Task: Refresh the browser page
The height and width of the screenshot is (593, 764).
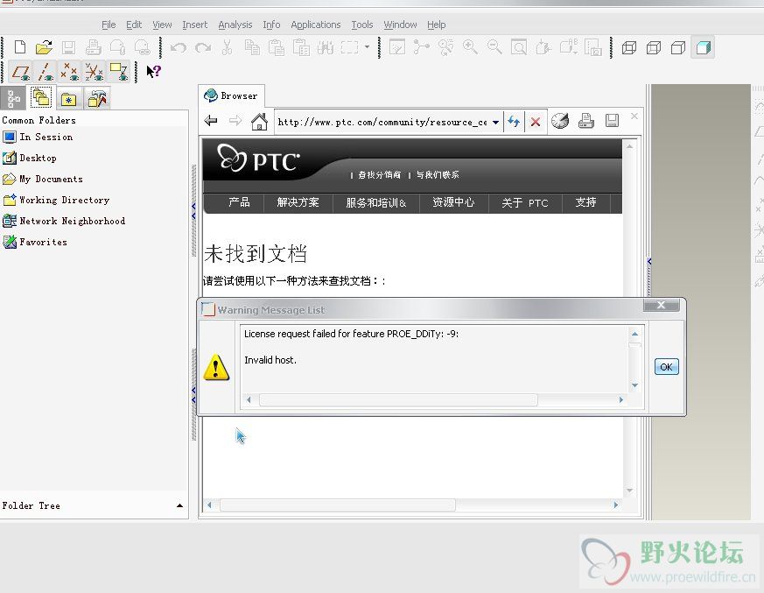Action: coord(514,122)
